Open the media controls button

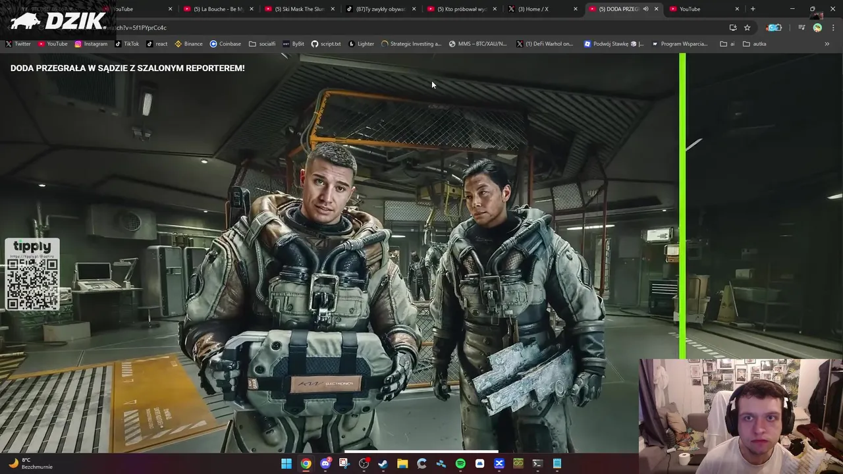802,28
